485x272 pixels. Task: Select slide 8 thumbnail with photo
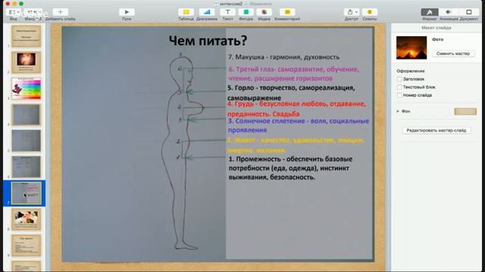27,219
